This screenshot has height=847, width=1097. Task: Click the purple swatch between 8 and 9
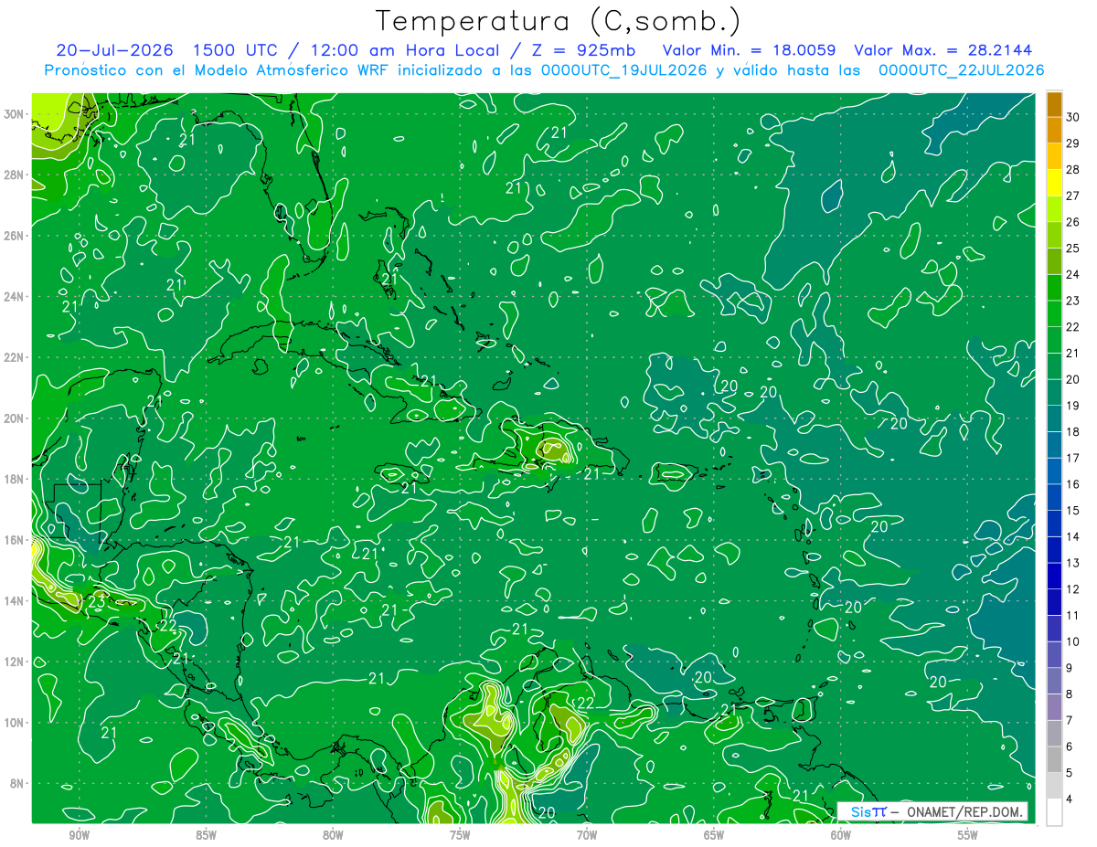click(x=1054, y=681)
